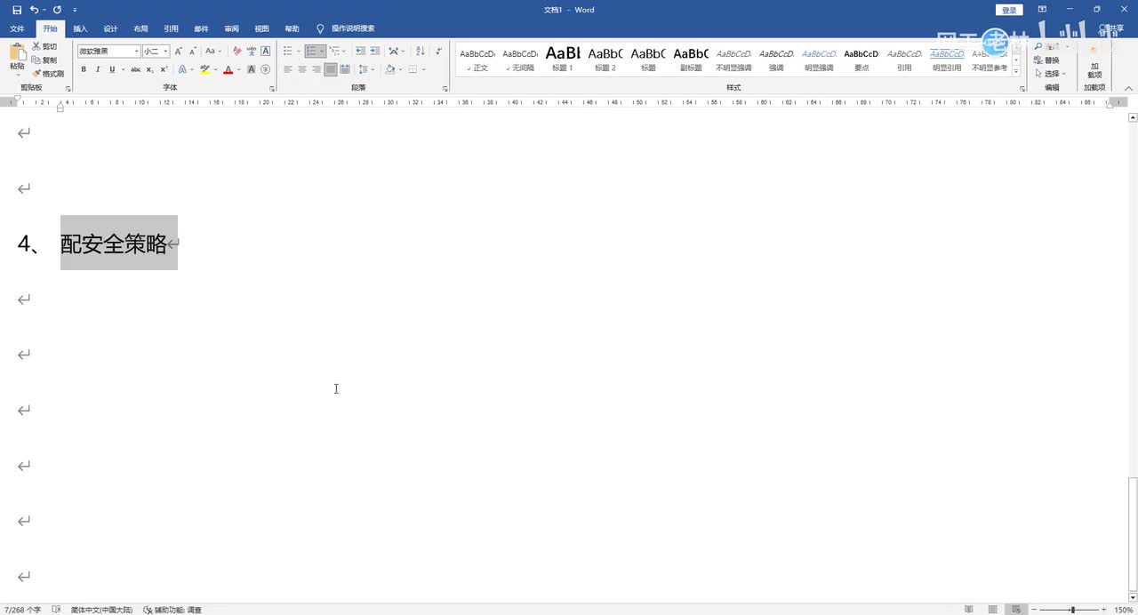The image size is (1138, 615).
Task: Apply character border icon
Action: coord(266,52)
